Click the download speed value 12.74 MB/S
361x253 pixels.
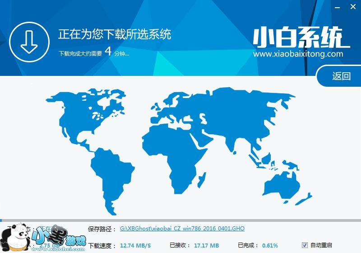coord(135,246)
